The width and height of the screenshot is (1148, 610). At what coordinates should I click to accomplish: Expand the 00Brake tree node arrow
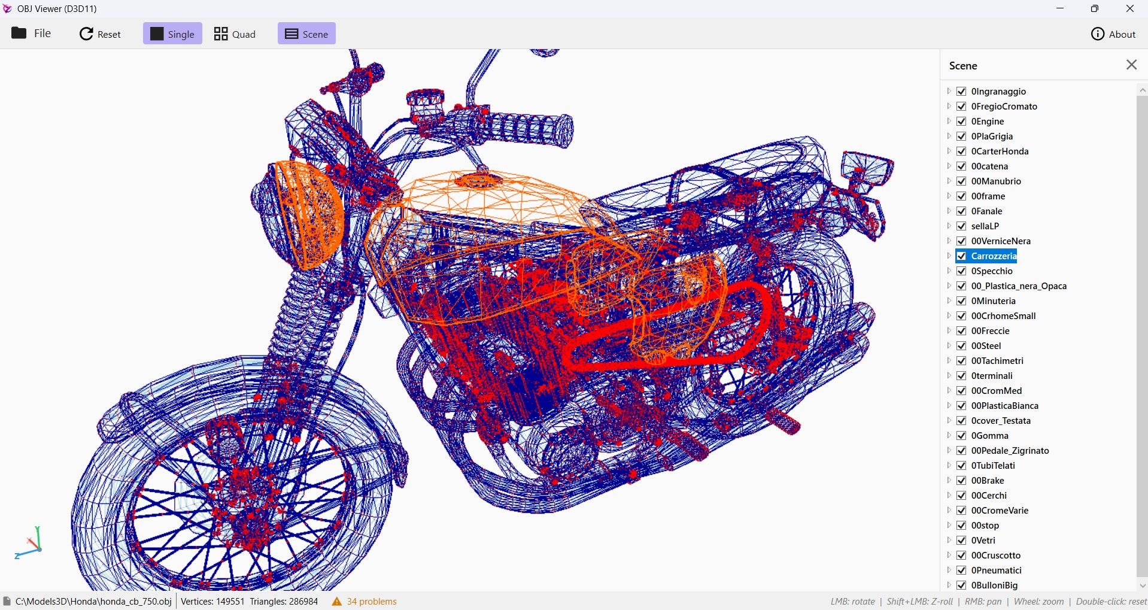click(x=949, y=481)
